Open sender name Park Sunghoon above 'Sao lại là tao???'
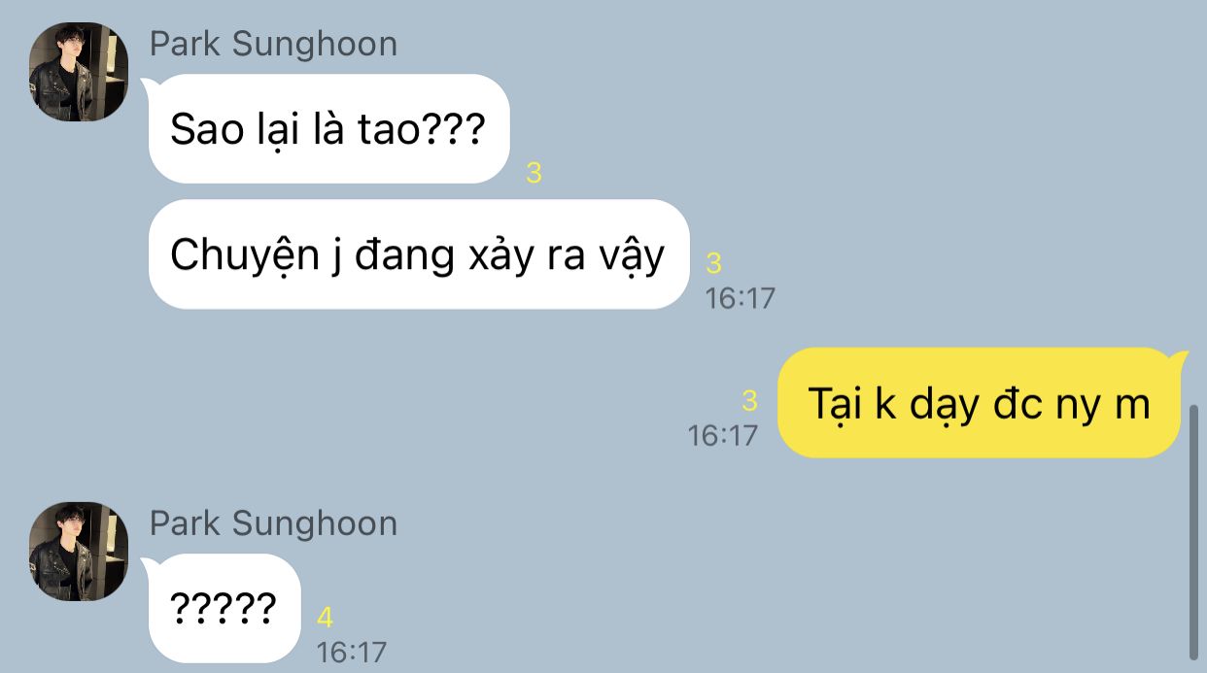The width and height of the screenshot is (1207, 673). click(x=273, y=44)
